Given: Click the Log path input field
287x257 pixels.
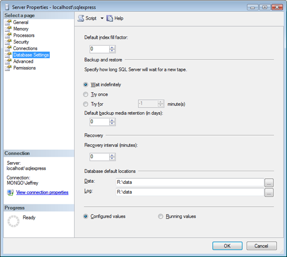Looking at the screenshot, I should (190, 192).
